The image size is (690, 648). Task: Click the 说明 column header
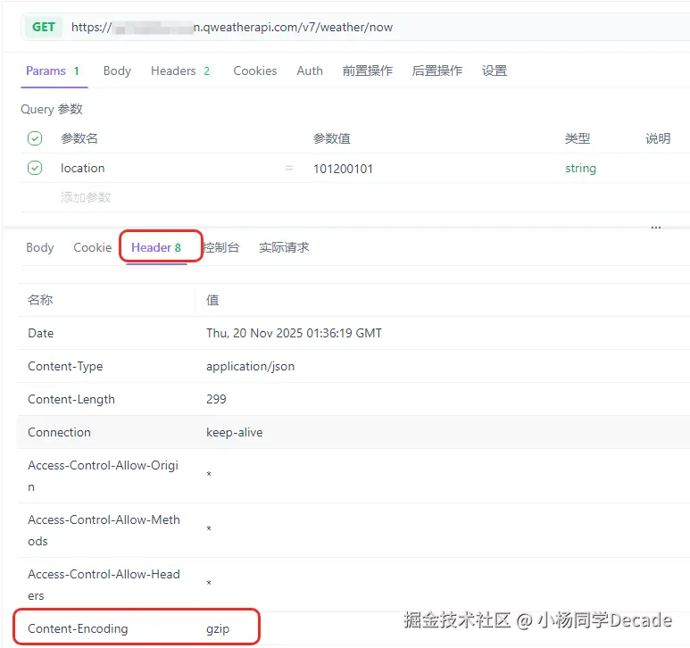pyautogui.click(x=658, y=138)
